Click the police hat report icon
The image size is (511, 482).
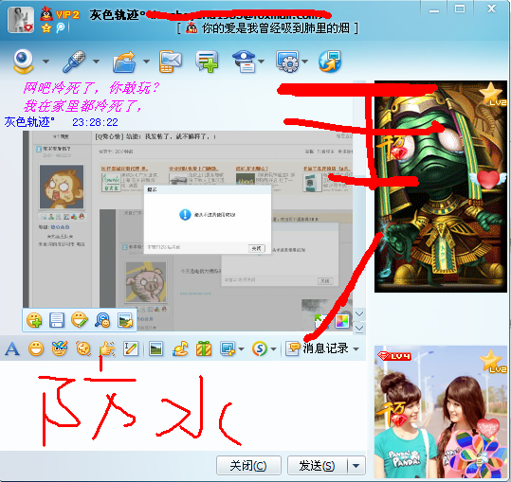click(x=244, y=62)
